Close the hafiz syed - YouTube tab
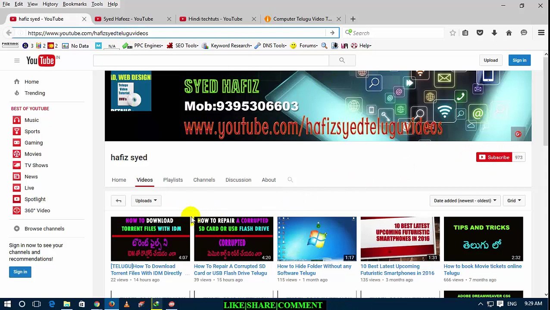Viewport: 550px width, 310px height. [84, 19]
